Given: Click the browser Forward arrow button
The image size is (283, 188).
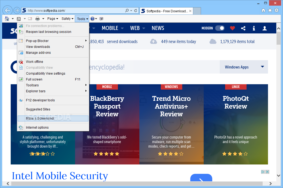Looking at the screenshot, I should click(x=17, y=10).
